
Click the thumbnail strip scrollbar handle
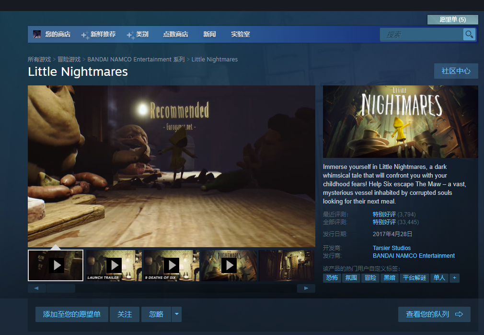61,288
